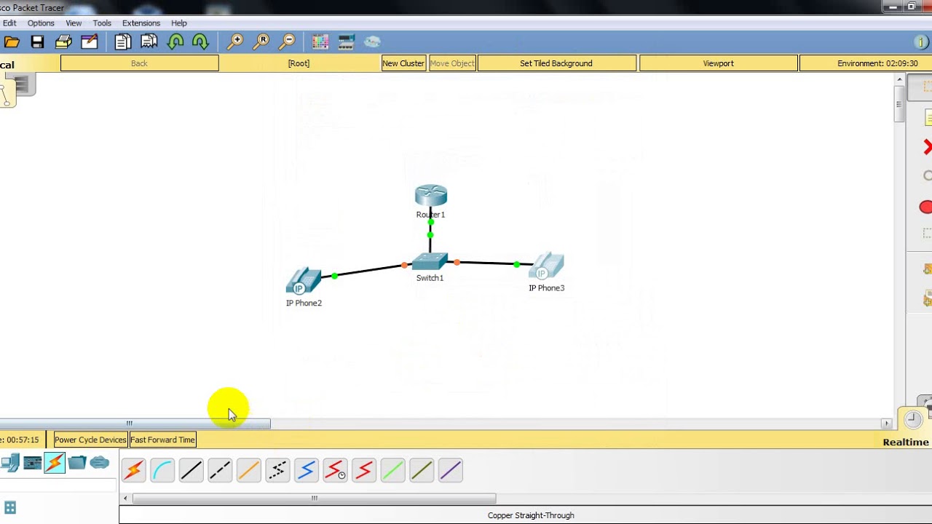Select the purple USB cable icon
932x524 pixels.
tap(450, 471)
